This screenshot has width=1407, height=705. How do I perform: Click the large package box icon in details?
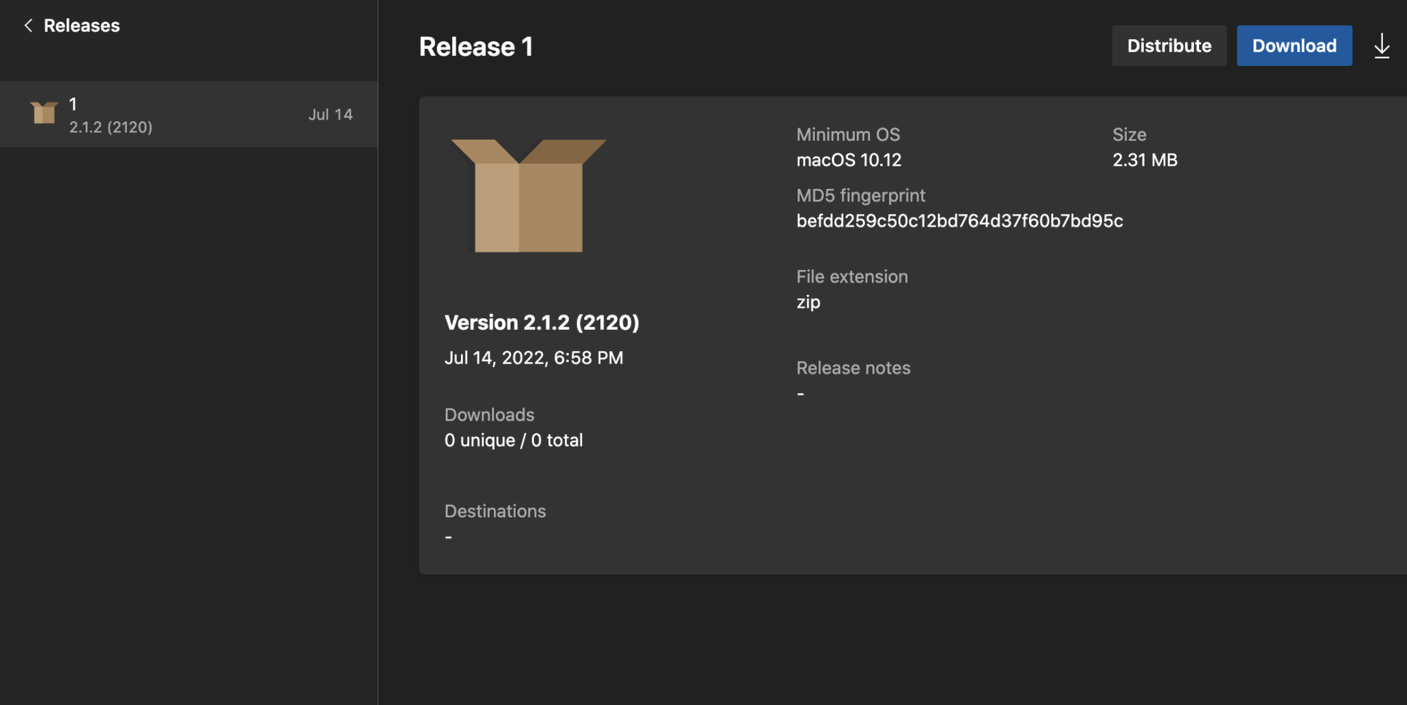pyautogui.click(x=528, y=196)
